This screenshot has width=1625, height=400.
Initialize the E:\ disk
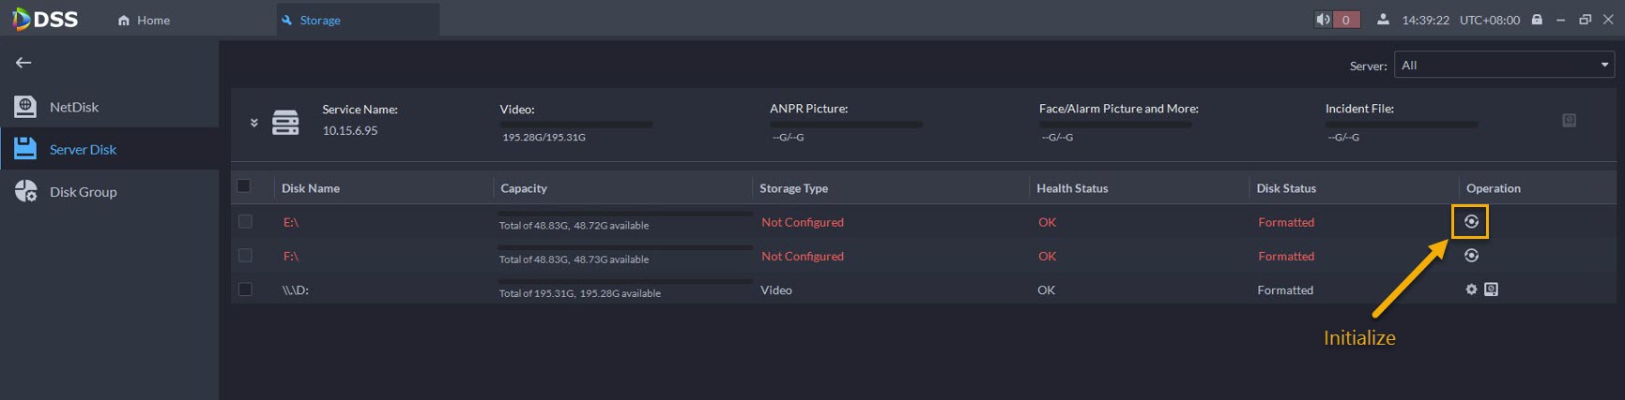click(x=1471, y=222)
